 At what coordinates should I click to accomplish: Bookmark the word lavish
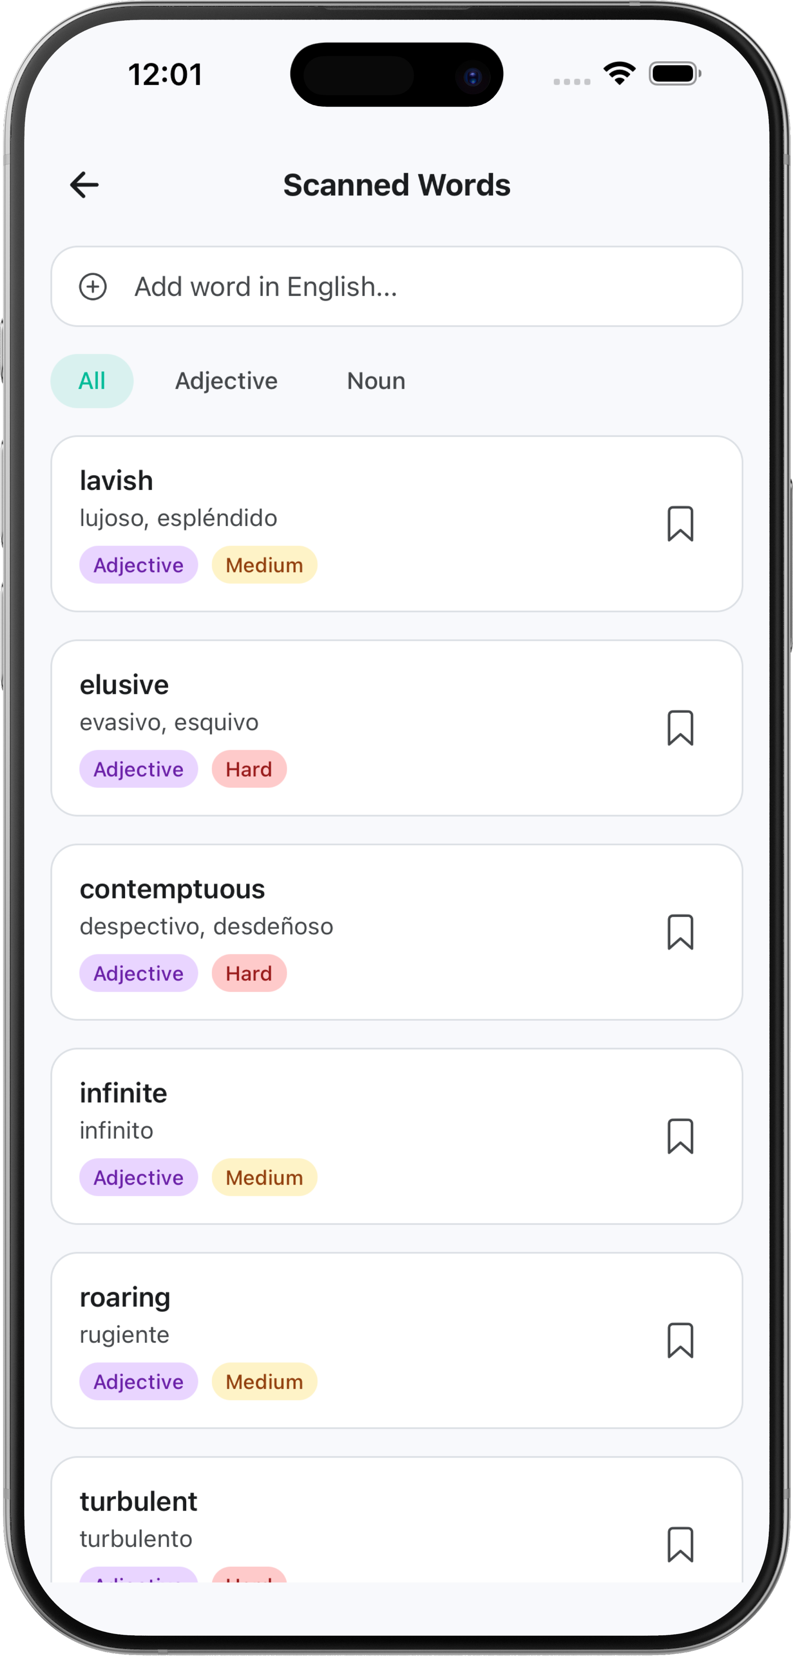(680, 524)
